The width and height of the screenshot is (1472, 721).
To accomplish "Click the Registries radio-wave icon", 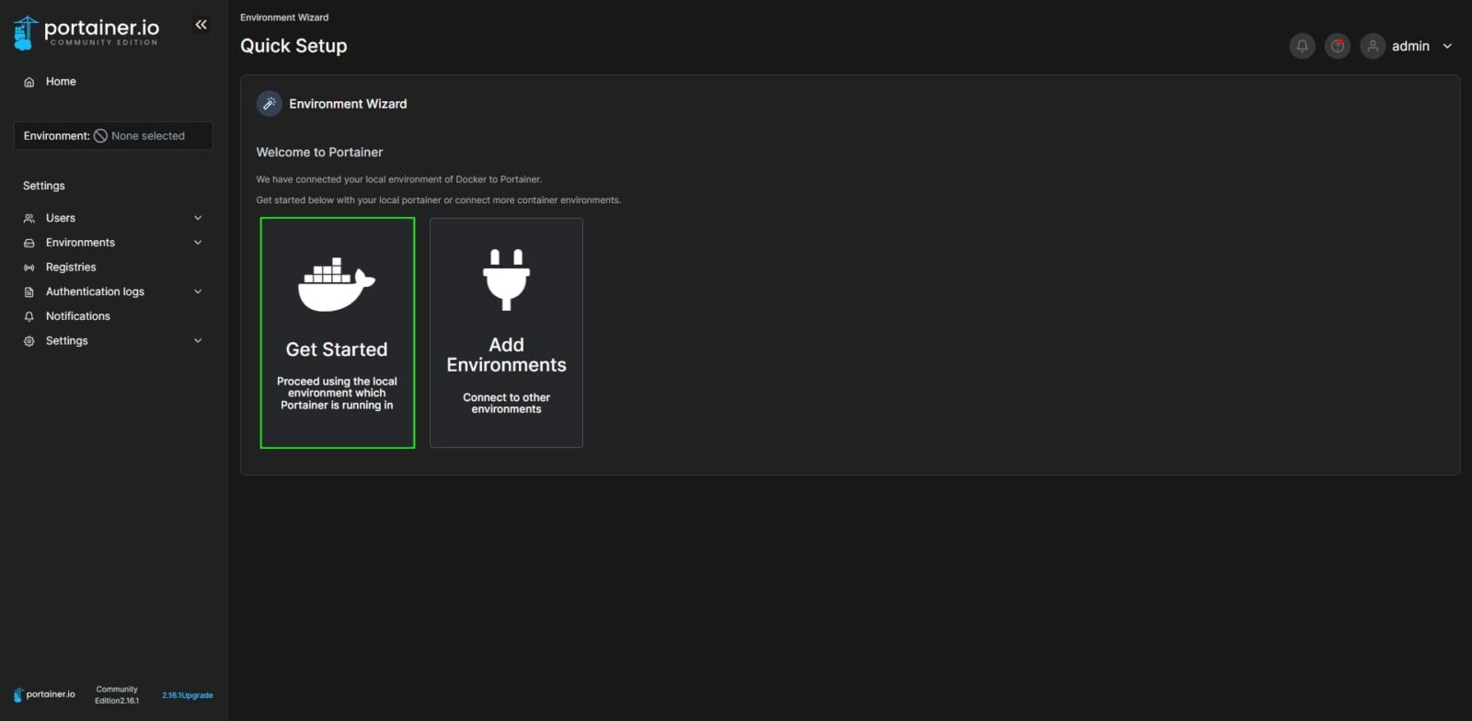I will tap(29, 268).
